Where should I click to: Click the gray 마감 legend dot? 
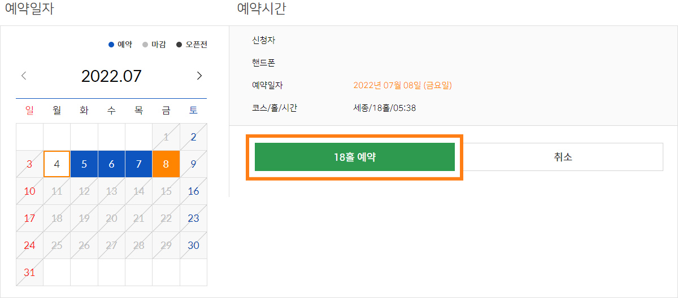pyautogui.click(x=145, y=45)
